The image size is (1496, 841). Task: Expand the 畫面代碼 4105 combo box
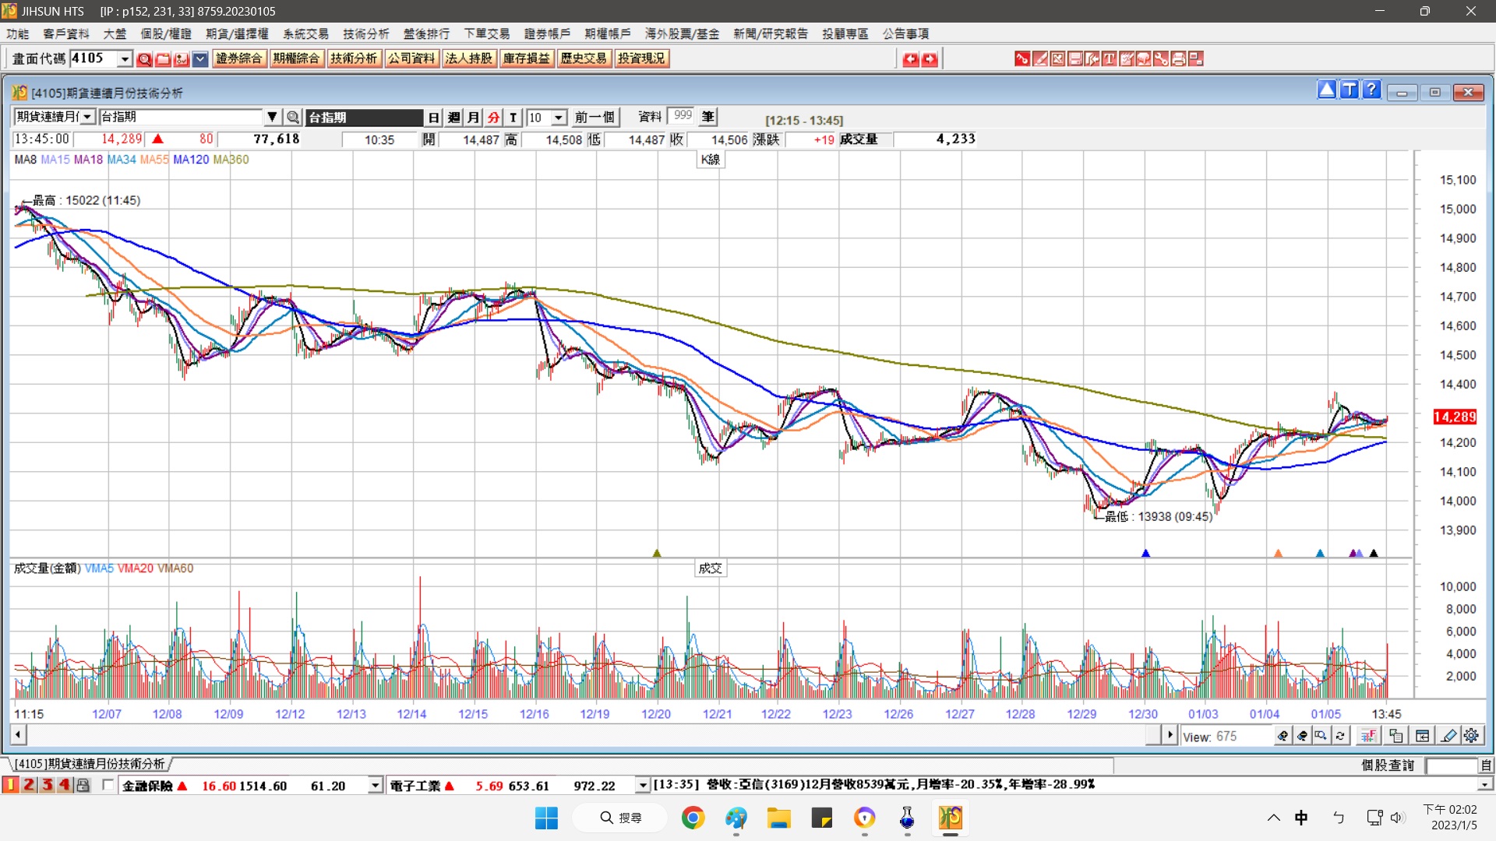click(x=125, y=59)
